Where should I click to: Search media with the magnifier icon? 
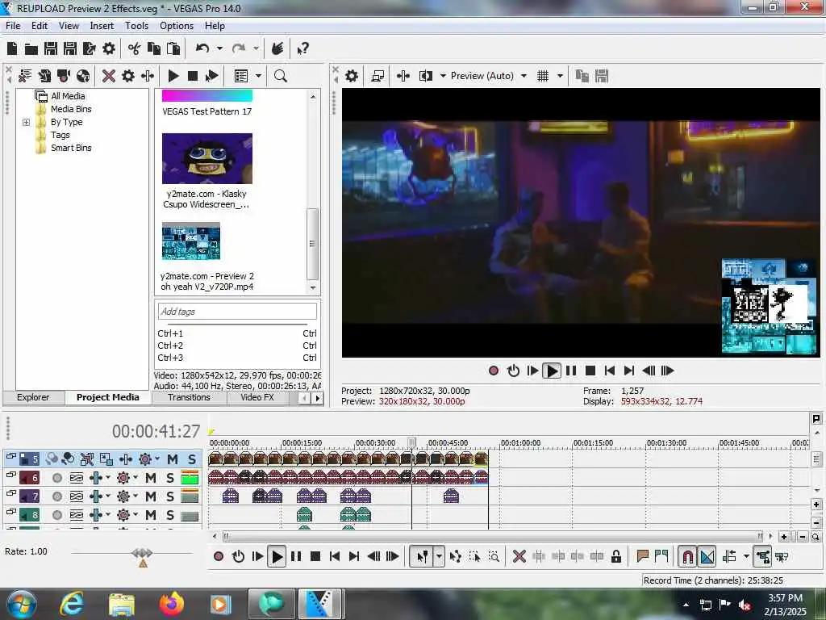click(281, 76)
